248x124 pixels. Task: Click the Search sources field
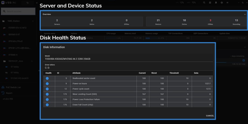tap(18, 11)
